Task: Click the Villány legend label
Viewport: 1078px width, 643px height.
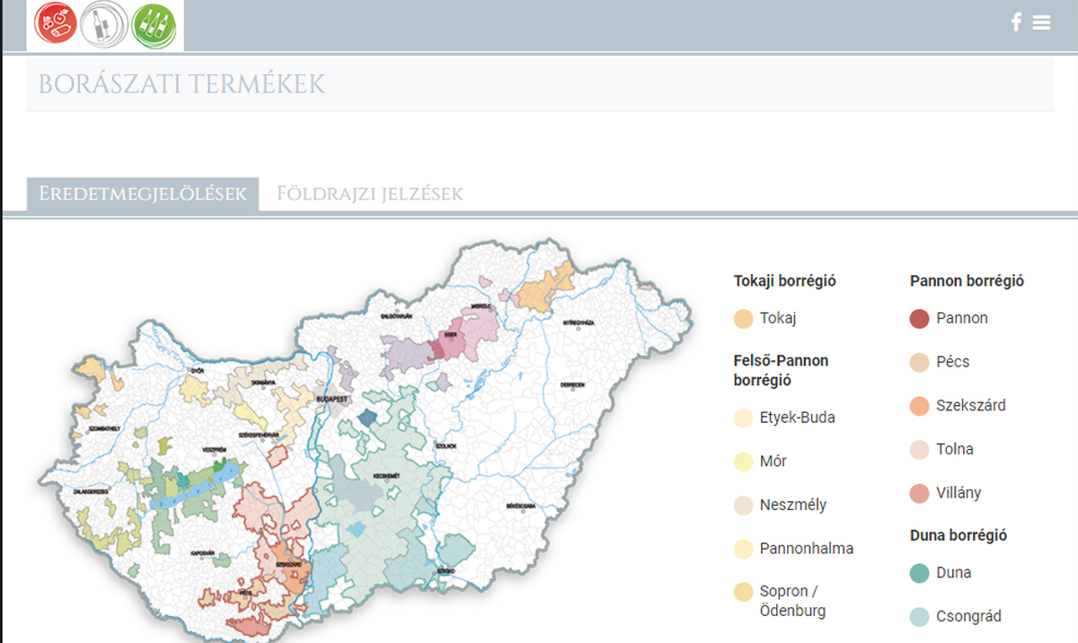Action: 959,493
